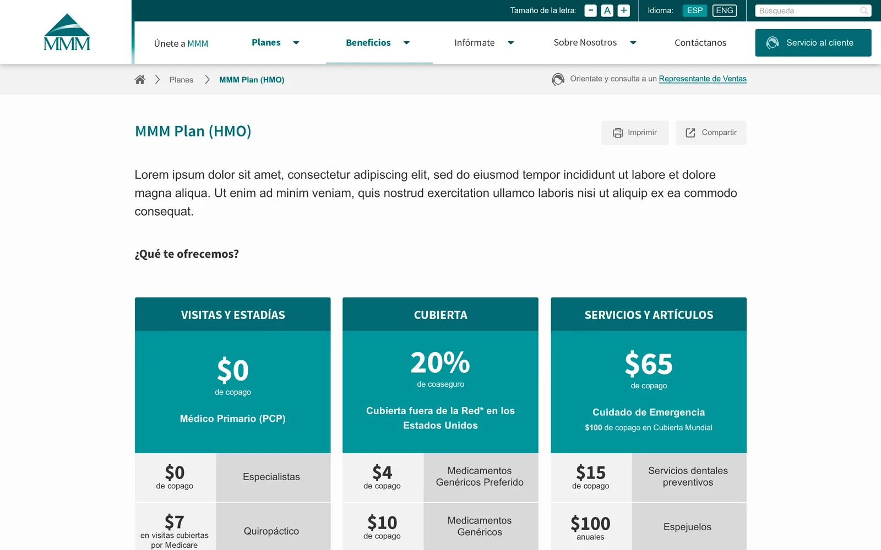Open the Infórmate menu label
Image resolution: width=881 pixels, height=550 pixels.
click(x=474, y=42)
